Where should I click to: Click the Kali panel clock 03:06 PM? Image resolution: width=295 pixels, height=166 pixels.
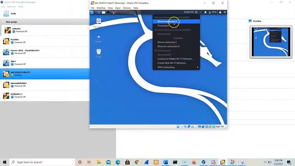[189, 12]
